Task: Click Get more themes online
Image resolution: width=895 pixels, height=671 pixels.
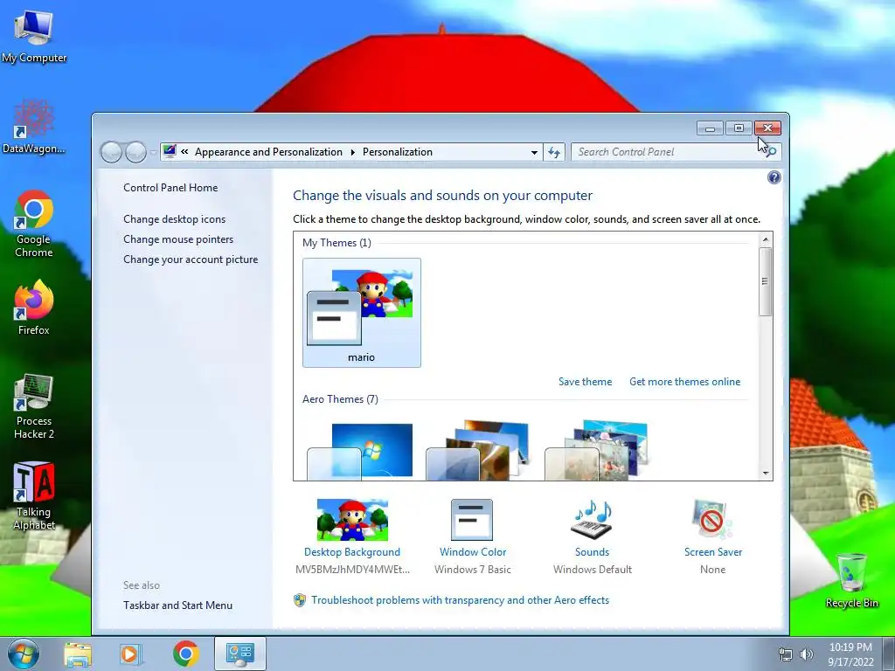Action: pyautogui.click(x=684, y=382)
